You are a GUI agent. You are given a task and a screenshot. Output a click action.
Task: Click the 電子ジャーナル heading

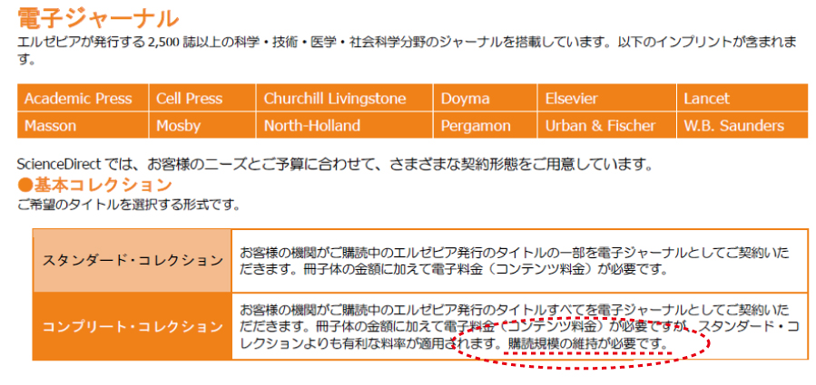tap(98, 18)
